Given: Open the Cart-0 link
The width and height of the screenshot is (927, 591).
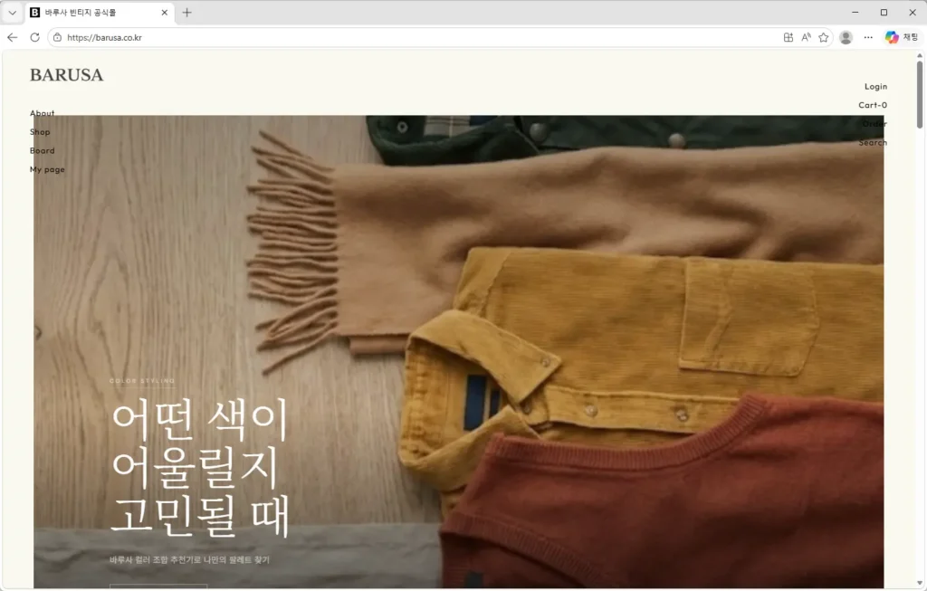Looking at the screenshot, I should [873, 105].
